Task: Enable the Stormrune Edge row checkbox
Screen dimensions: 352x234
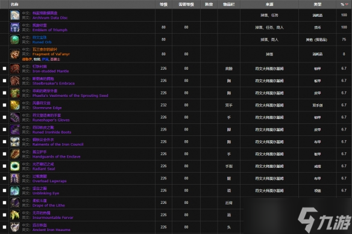Action: pyautogui.click(x=4, y=105)
